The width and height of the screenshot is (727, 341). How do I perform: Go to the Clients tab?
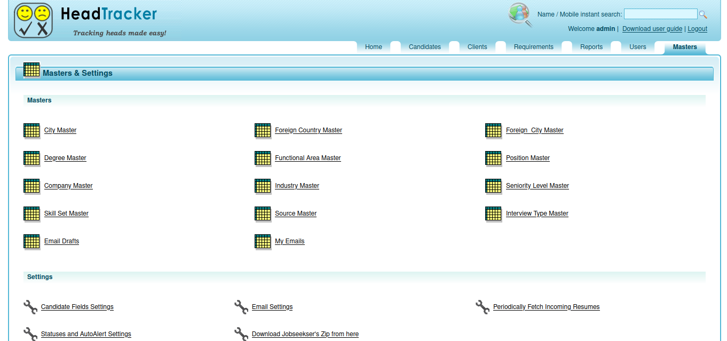pyautogui.click(x=477, y=47)
